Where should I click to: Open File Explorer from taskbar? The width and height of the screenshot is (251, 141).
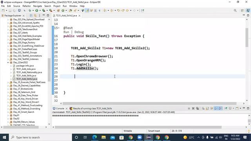coord(104,137)
